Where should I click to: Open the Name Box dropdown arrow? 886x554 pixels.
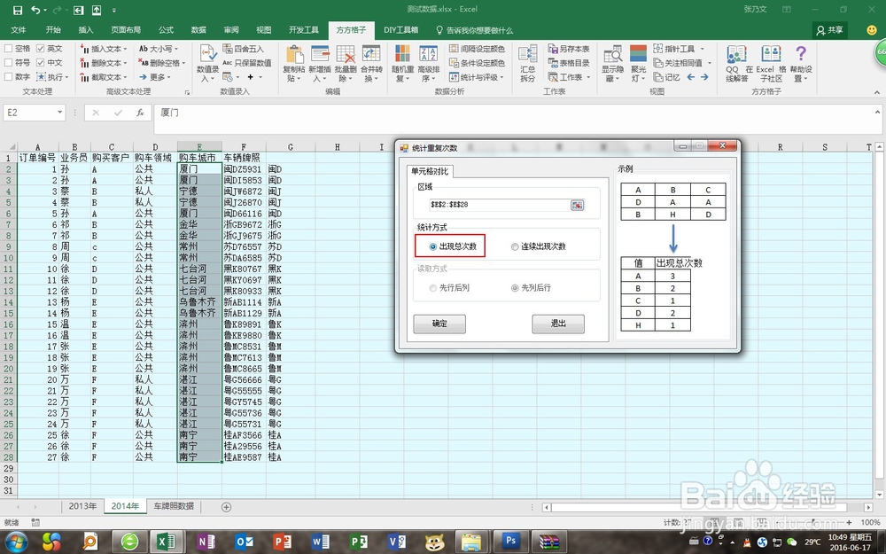tap(60, 113)
